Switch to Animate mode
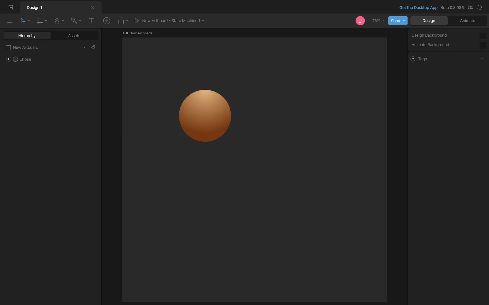This screenshot has height=305, width=489. pyautogui.click(x=467, y=21)
